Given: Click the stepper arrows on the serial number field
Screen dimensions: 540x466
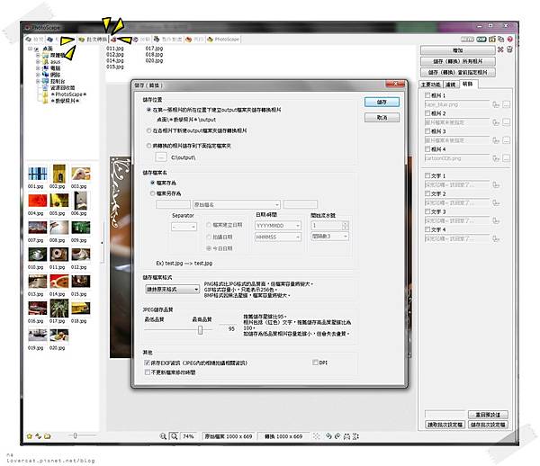Looking at the screenshot, I should pos(346,226).
